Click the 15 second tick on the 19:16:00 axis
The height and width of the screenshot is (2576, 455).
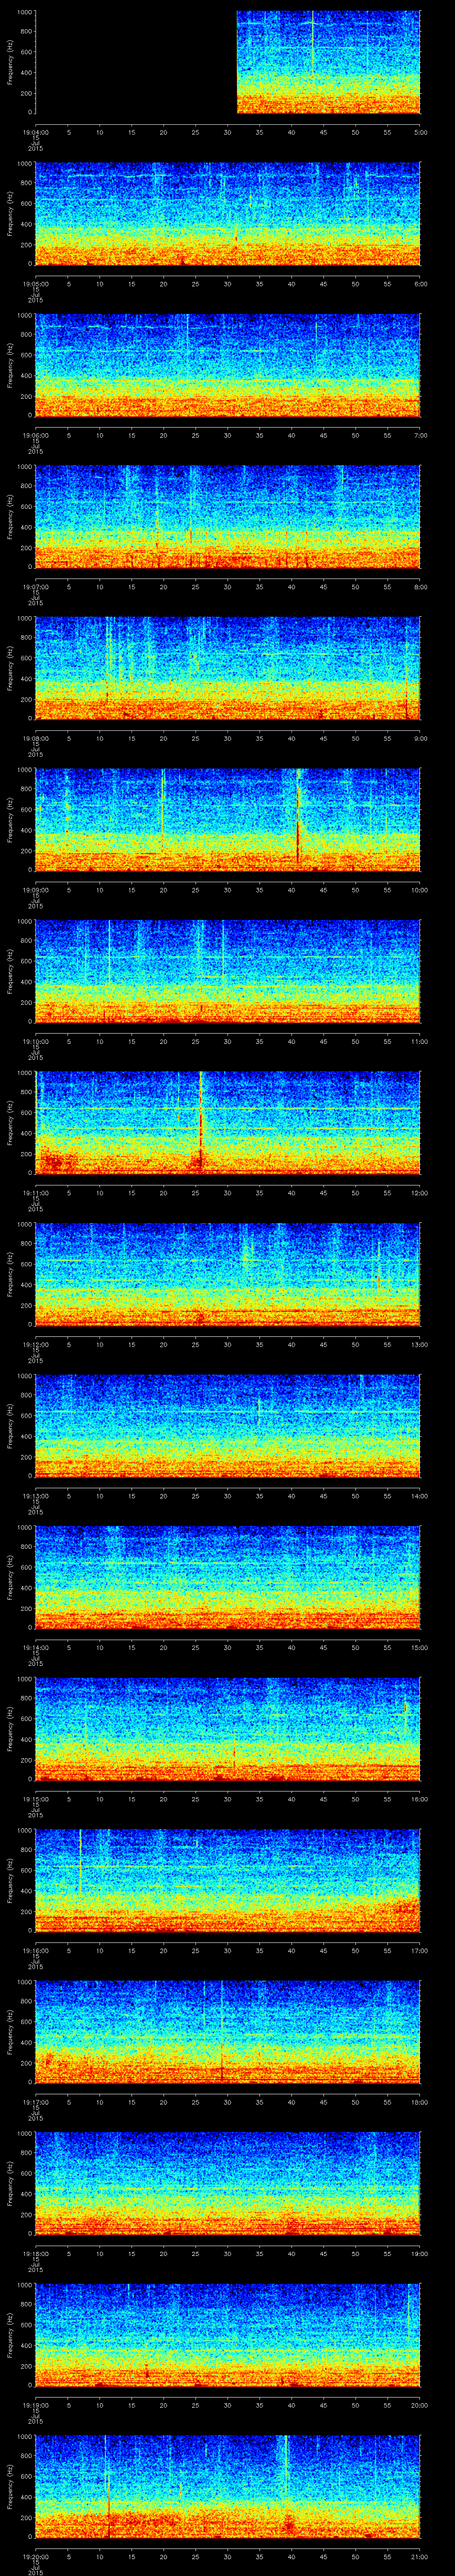pos(132,1950)
